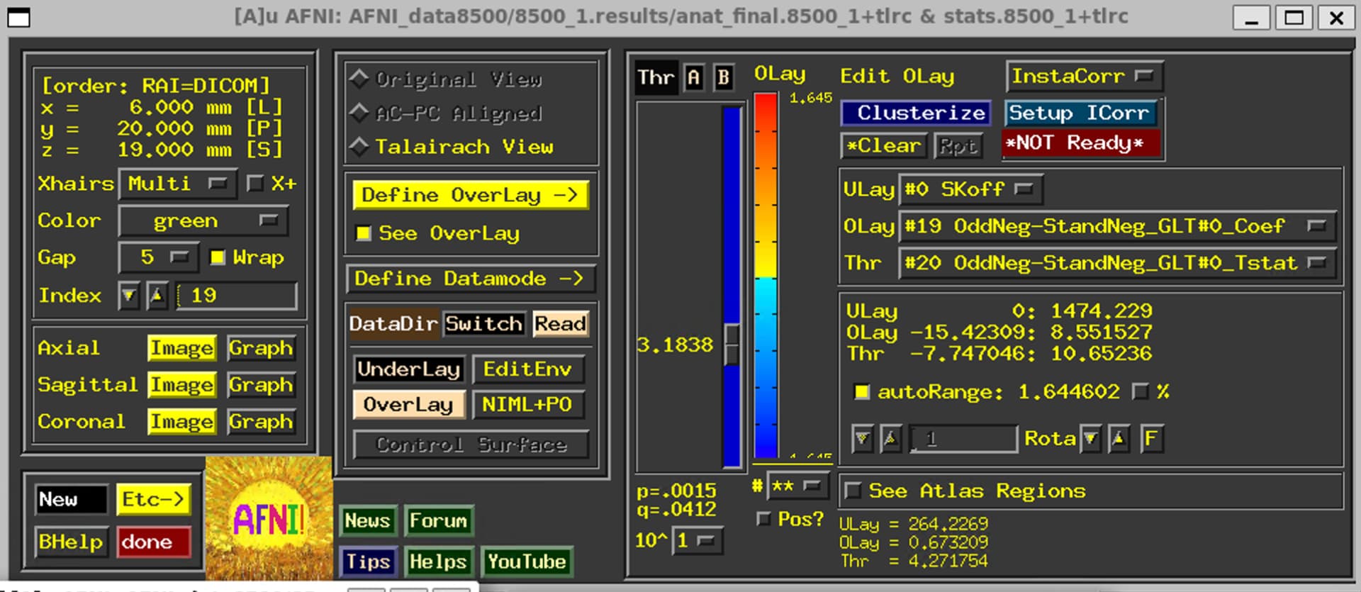The height and width of the screenshot is (592, 1361).
Task: Click the AFNI sunburst logo
Action: click(269, 518)
